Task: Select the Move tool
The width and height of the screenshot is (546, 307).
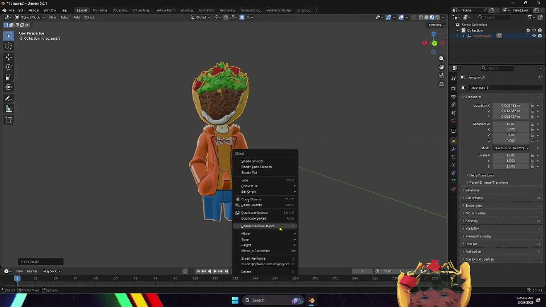Action: [9, 57]
